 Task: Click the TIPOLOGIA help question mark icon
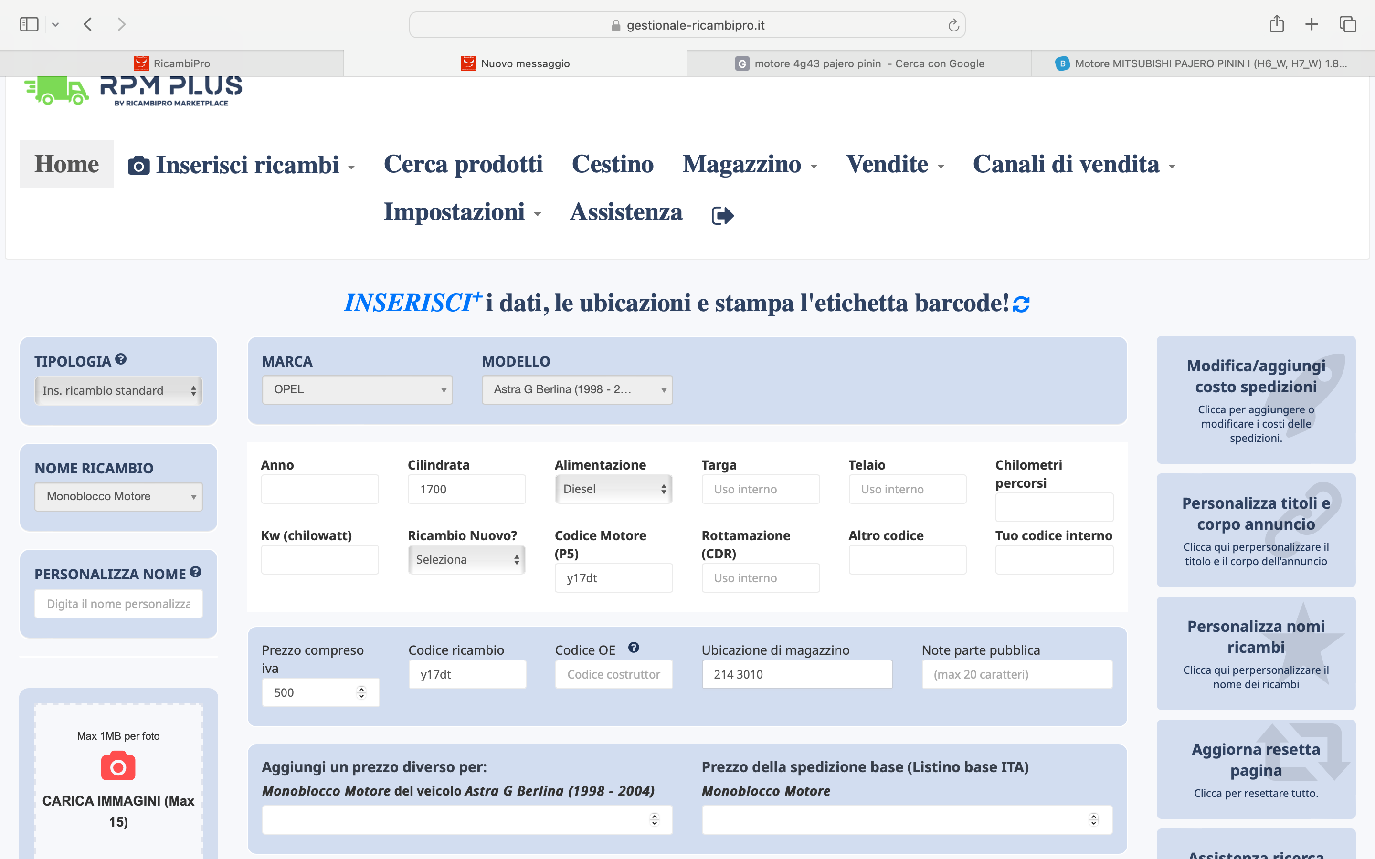tap(120, 359)
